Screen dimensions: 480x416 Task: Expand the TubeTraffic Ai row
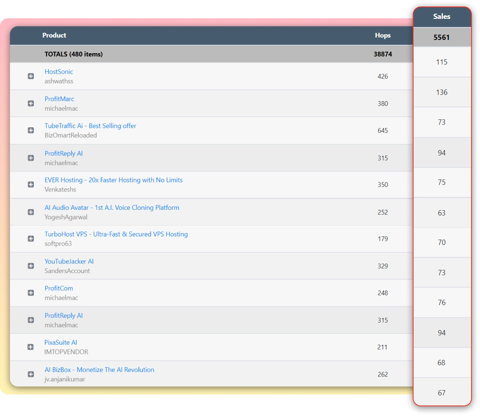31,130
